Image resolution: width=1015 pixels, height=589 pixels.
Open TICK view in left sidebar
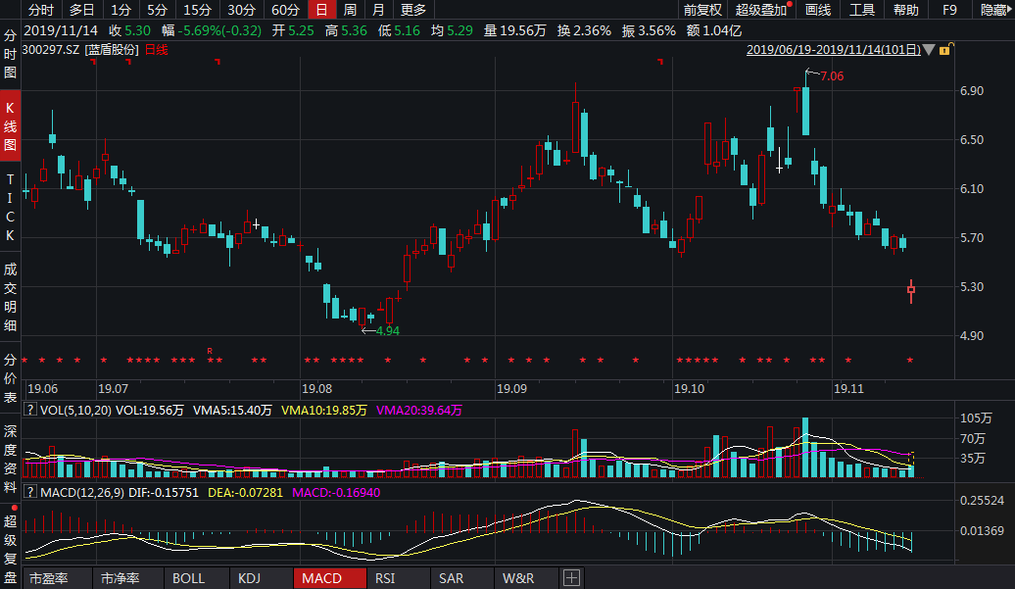click(x=10, y=207)
